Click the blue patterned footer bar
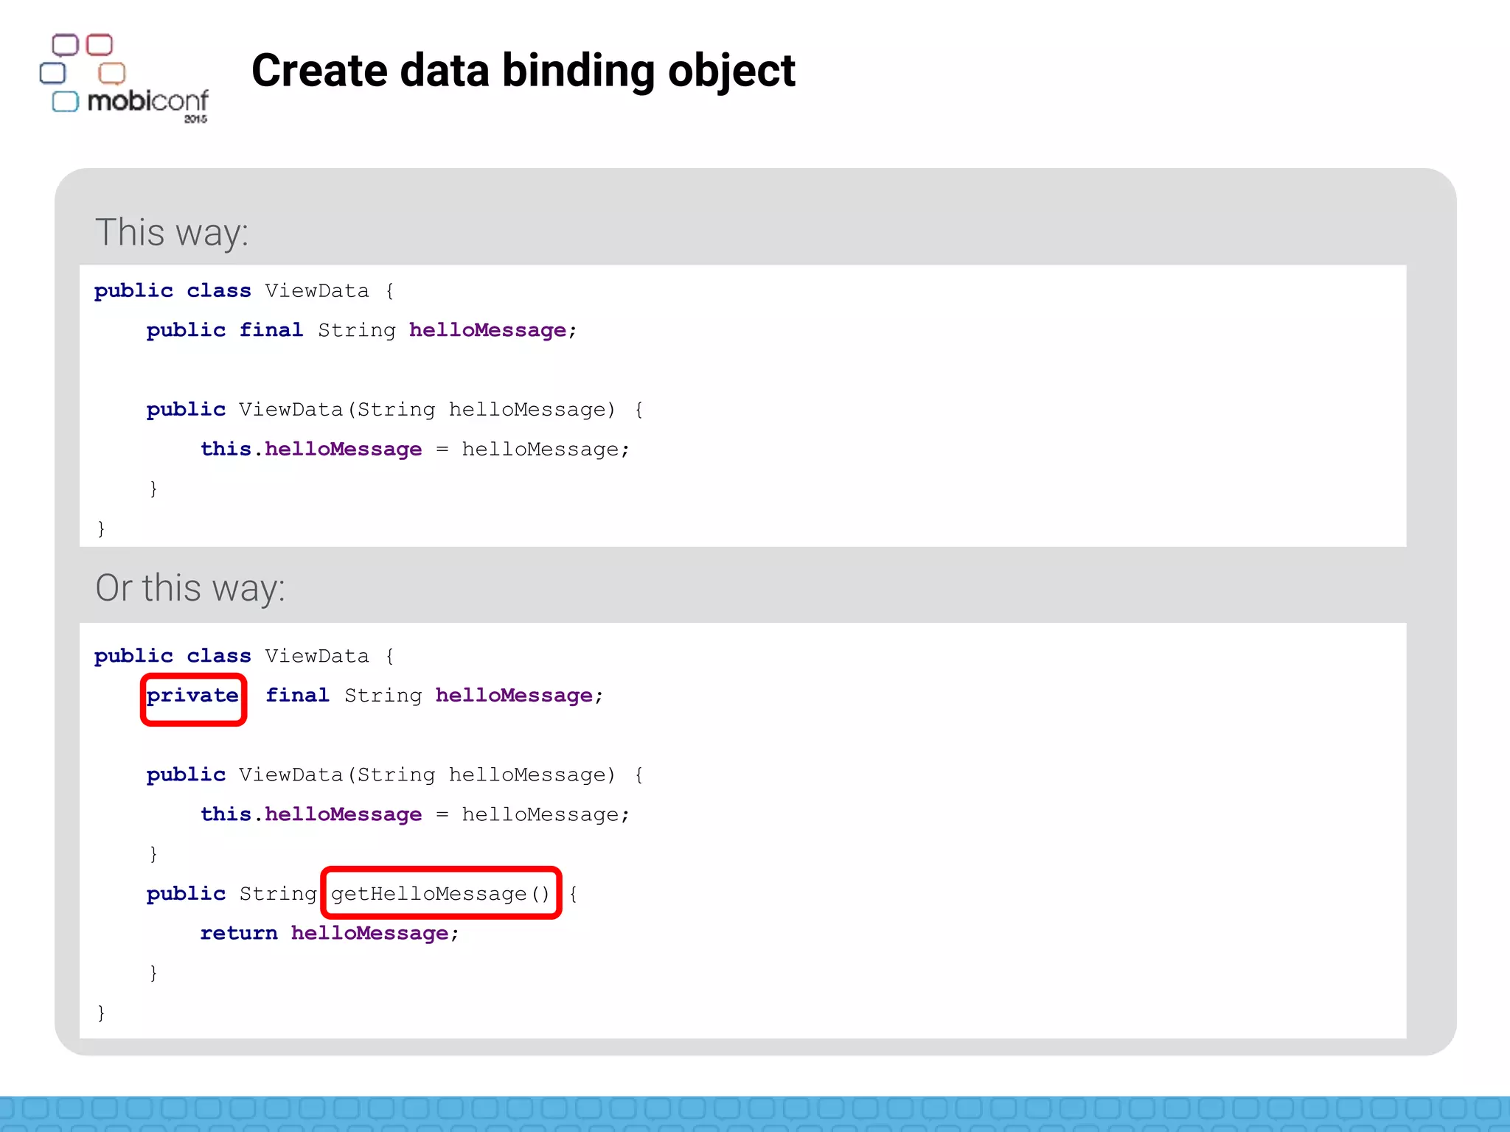Viewport: 1510px width, 1132px height. coord(755,1113)
